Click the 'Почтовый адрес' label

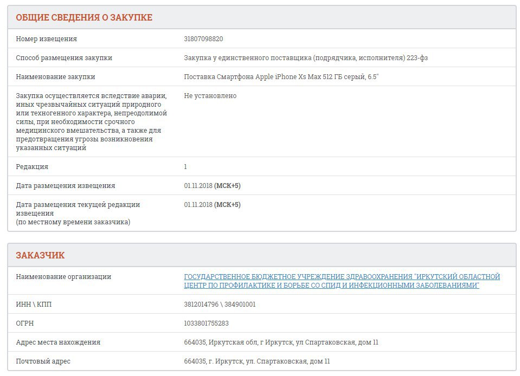click(x=43, y=361)
